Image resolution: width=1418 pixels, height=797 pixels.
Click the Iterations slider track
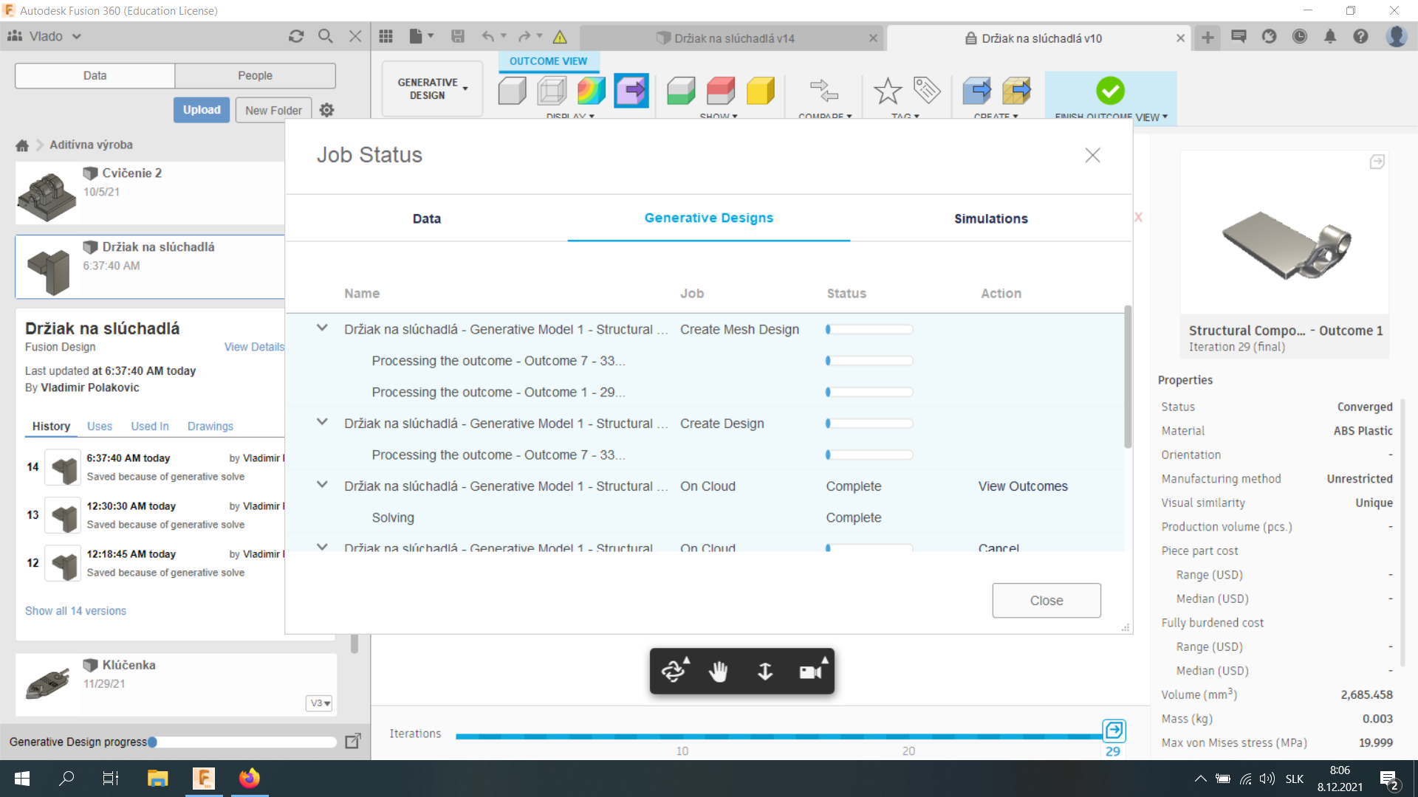[779, 736]
